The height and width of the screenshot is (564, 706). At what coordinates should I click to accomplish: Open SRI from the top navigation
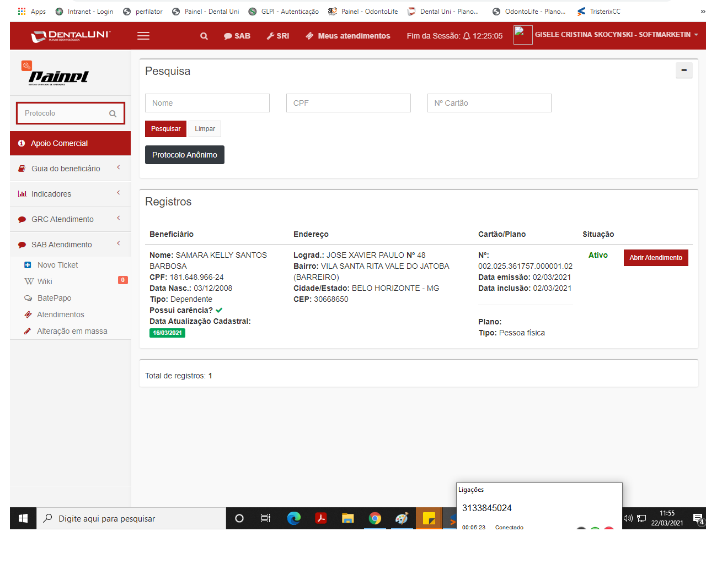click(278, 36)
